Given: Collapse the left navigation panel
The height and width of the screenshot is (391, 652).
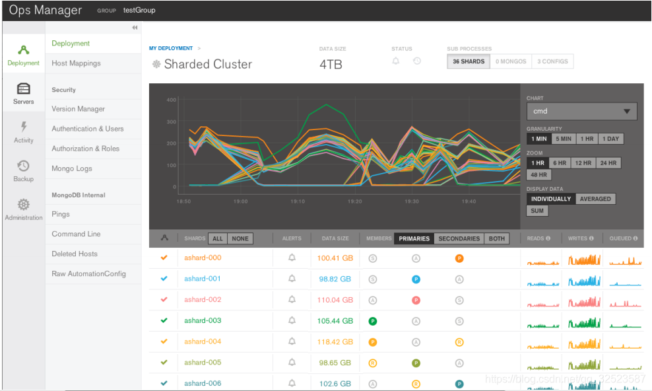Looking at the screenshot, I should click(134, 28).
